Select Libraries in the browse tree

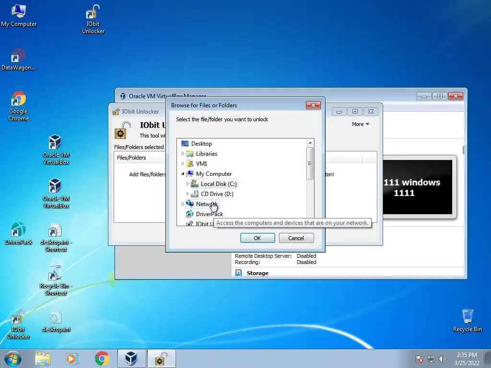click(x=206, y=154)
